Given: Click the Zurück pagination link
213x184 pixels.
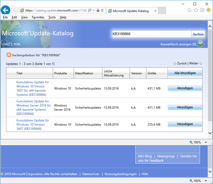Looking at the screenshot, I should point(182,63).
